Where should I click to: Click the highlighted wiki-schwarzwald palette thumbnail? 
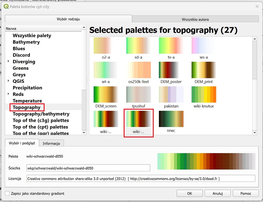click(138, 119)
